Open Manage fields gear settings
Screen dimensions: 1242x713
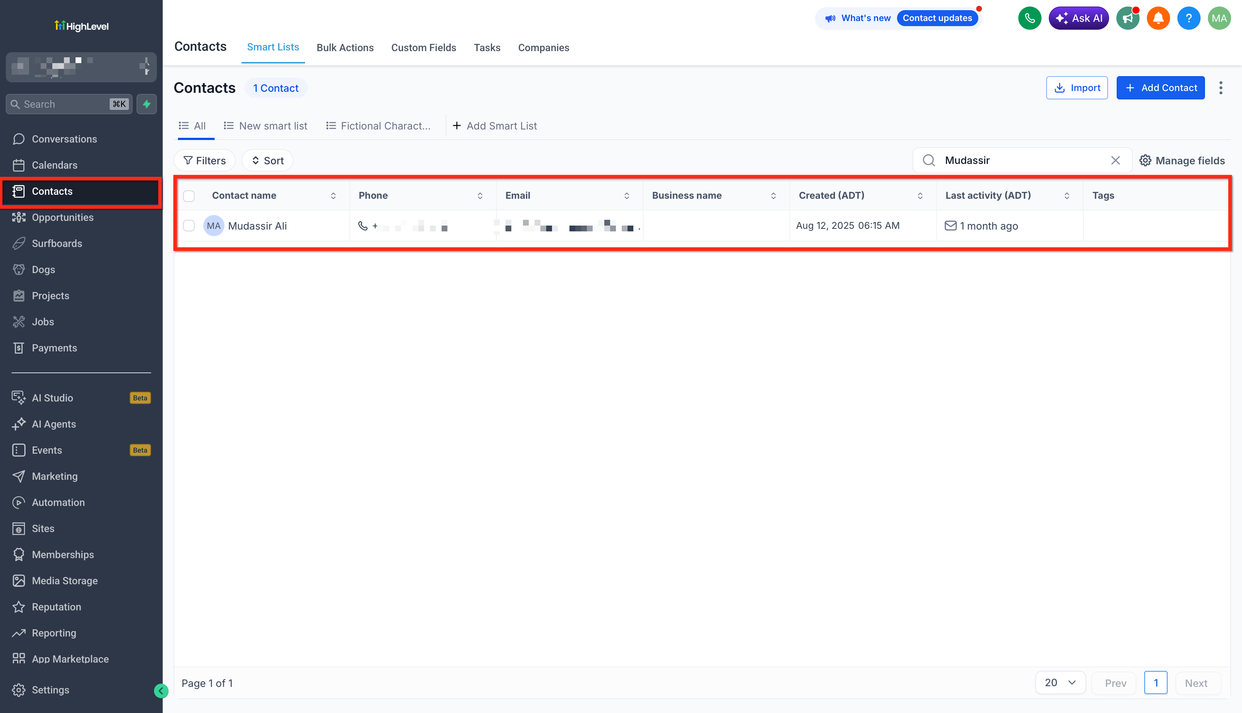point(1182,161)
